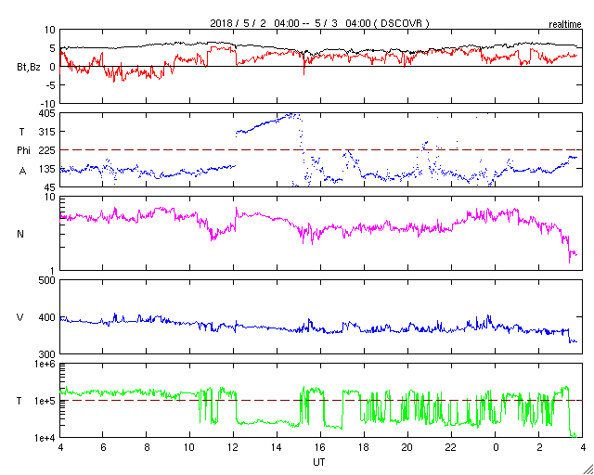The width and height of the screenshot is (594, 475).
Task: Click the 'Phi' axis label
Action: pyautogui.click(x=23, y=150)
